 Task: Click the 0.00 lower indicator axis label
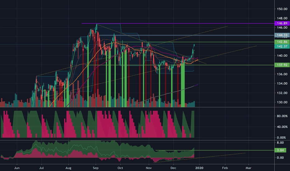click(280, 158)
